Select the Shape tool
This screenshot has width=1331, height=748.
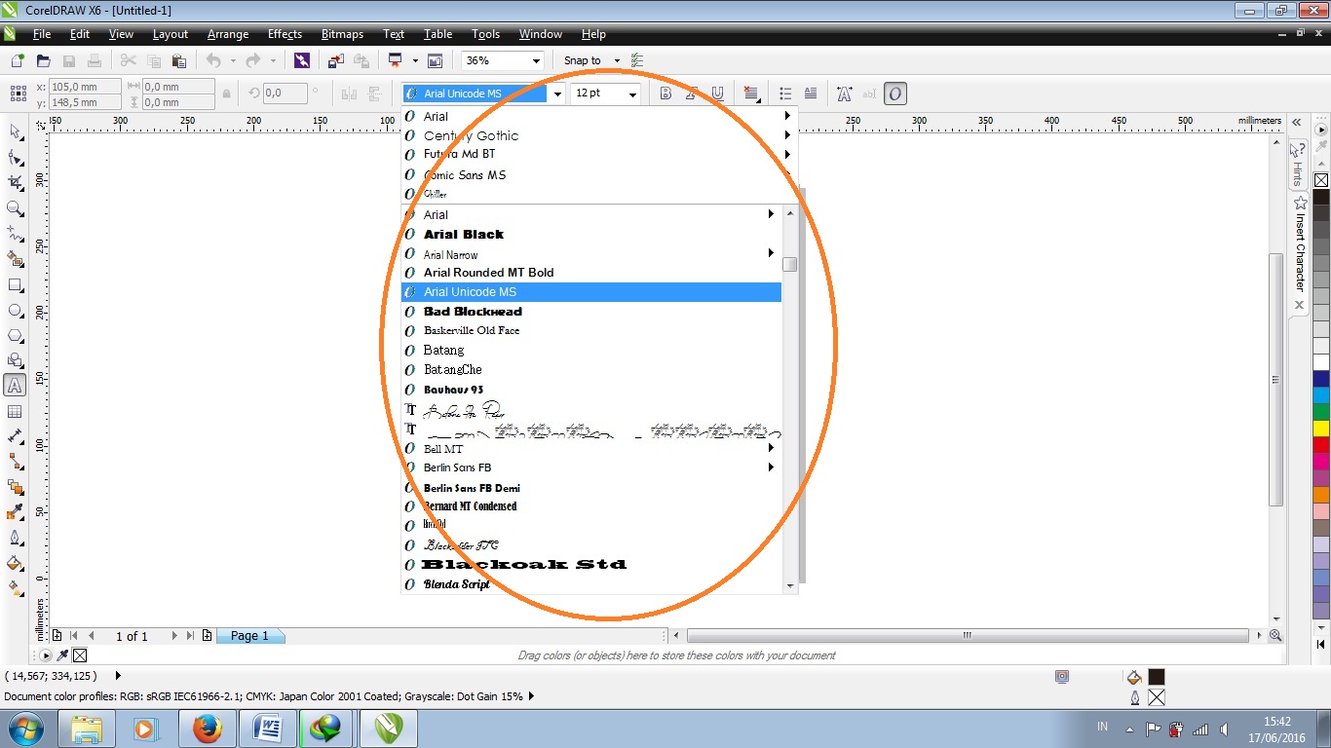[x=15, y=157]
